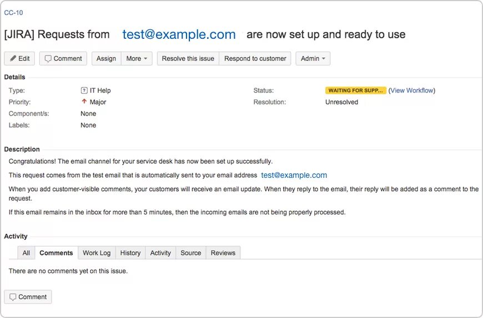The width and height of the screenshot is (483, 318).
Task: Open the History tab
Action: click(130, 253)
